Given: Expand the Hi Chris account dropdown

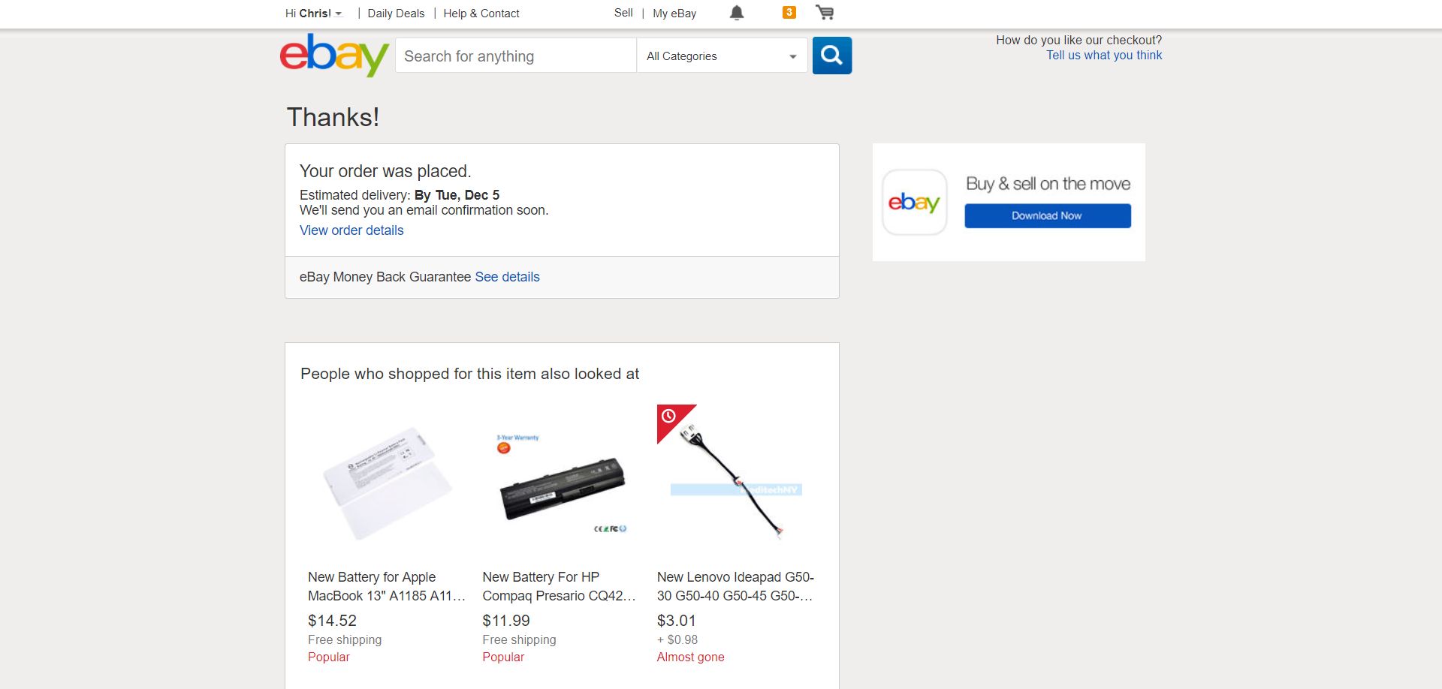Looking at the screenshot, I should 314,14.
